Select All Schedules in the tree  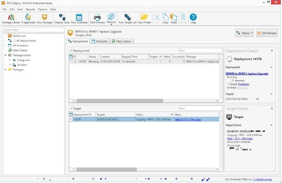tap(20, 46)
